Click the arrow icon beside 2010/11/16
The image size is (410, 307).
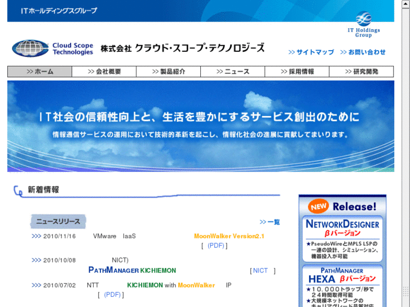36,236
